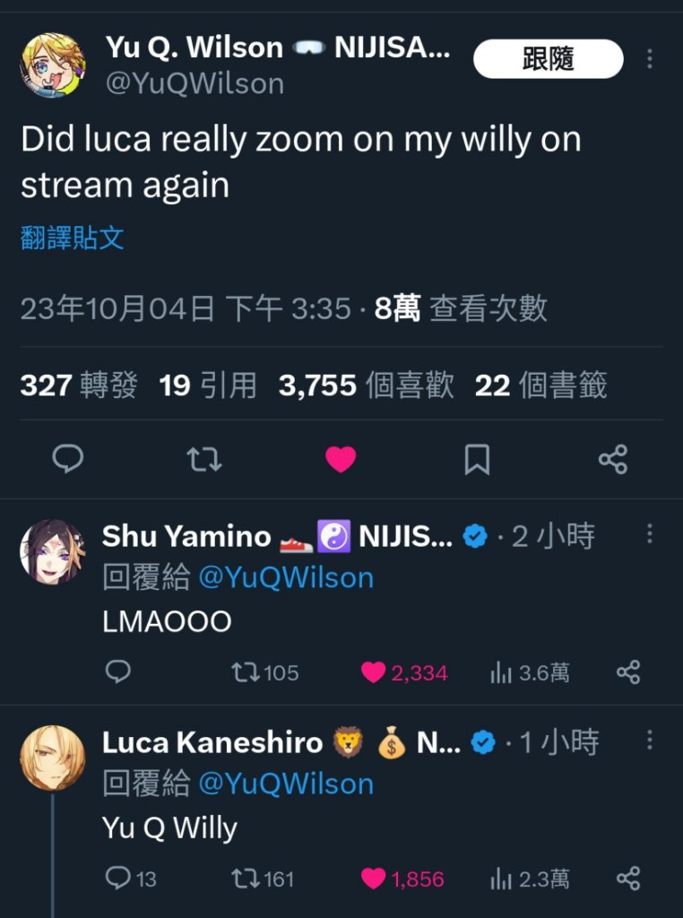Open the @YuQWilson mention in Luca's reply
The width and height of the screenshot is (683, 918).
click(x=286, y=784)
